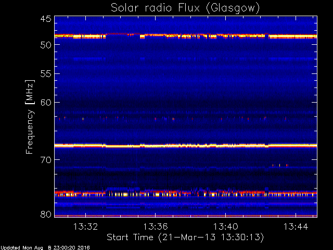Click the 'Start Time (21-Mar-13 13:30:13)' label
The width and height of the screenshot is (333, 250).
tap(185, 238)
